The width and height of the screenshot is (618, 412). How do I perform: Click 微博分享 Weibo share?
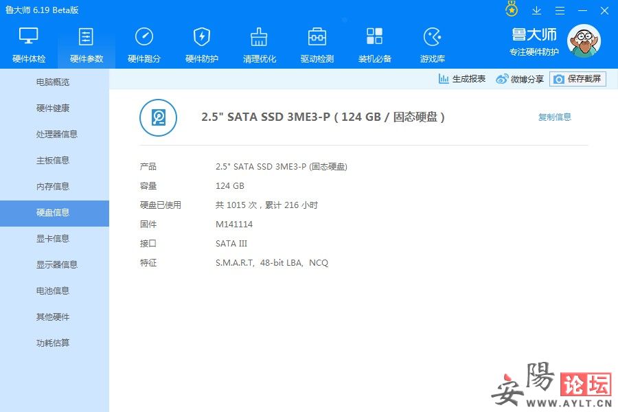(520, 79)
